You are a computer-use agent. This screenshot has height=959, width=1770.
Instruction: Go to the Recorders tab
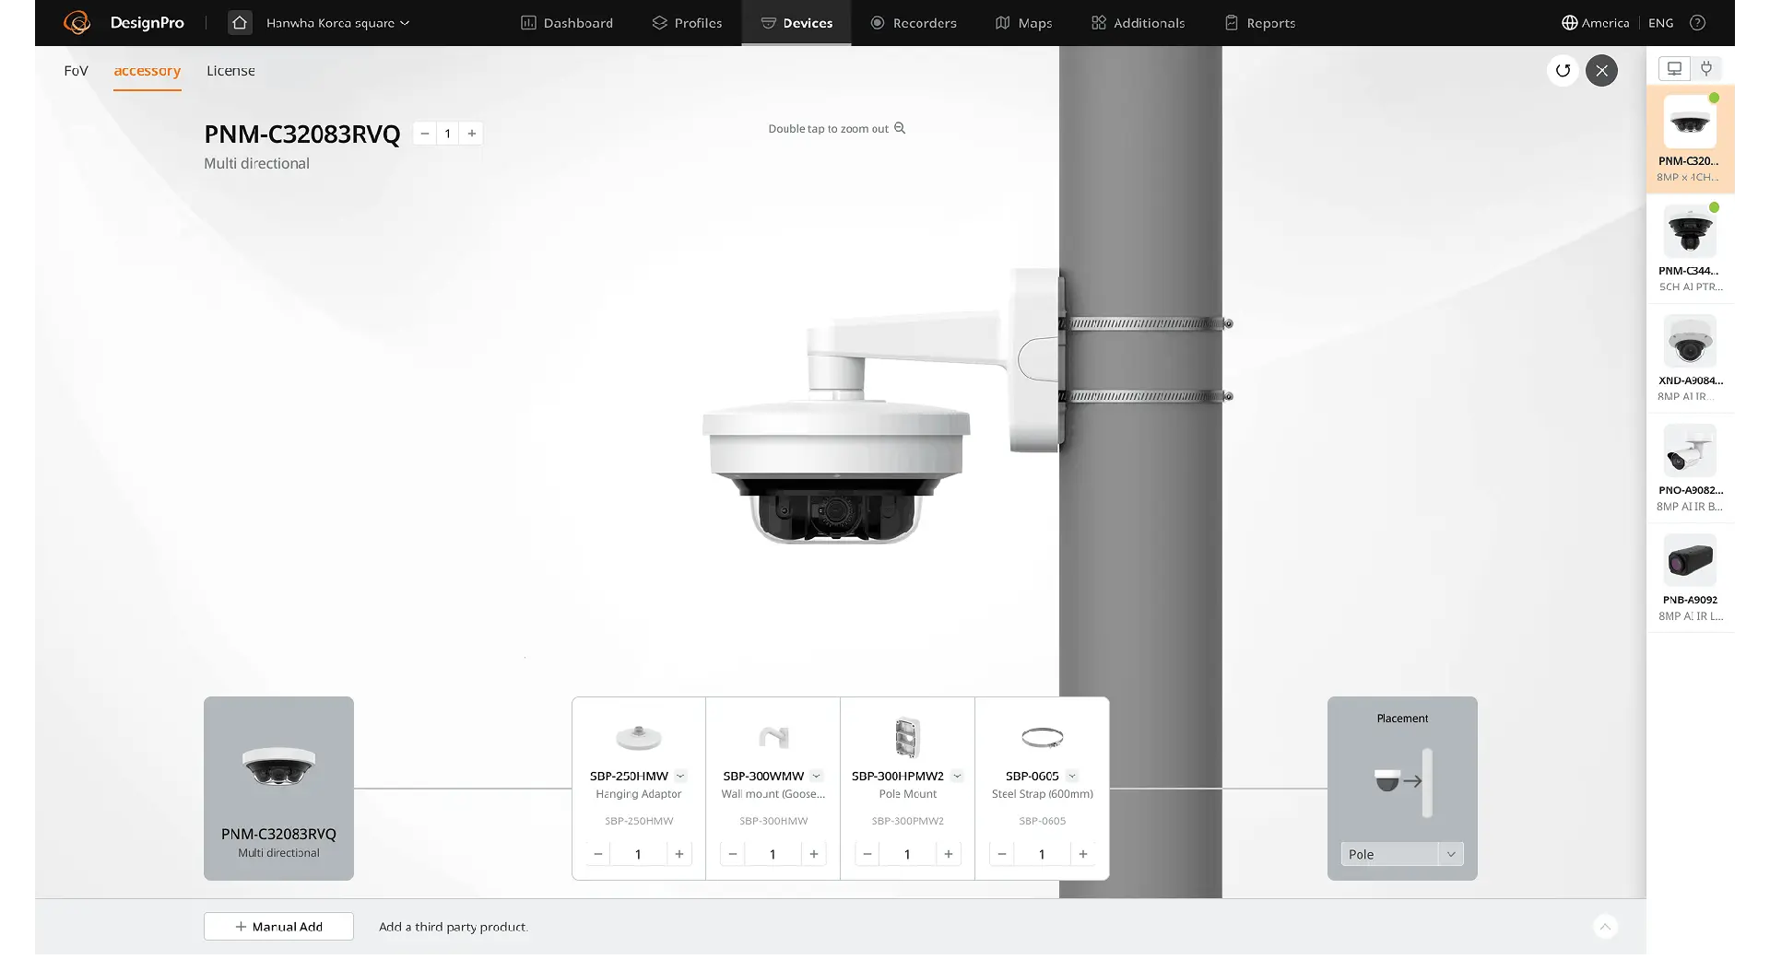tap(914, 23)
